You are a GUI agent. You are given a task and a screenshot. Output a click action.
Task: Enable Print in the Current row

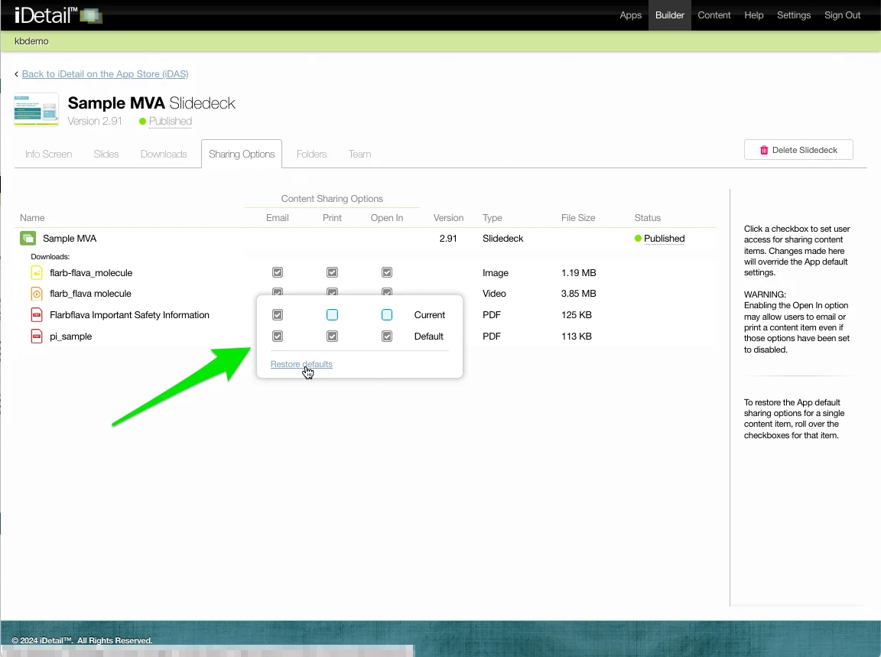[x=332, y=315]
